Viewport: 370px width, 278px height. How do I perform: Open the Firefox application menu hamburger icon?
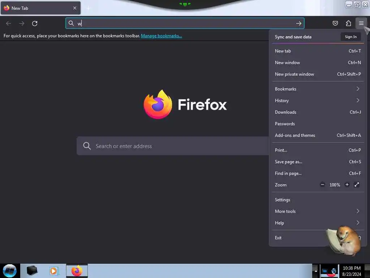(x=361, y=23)
